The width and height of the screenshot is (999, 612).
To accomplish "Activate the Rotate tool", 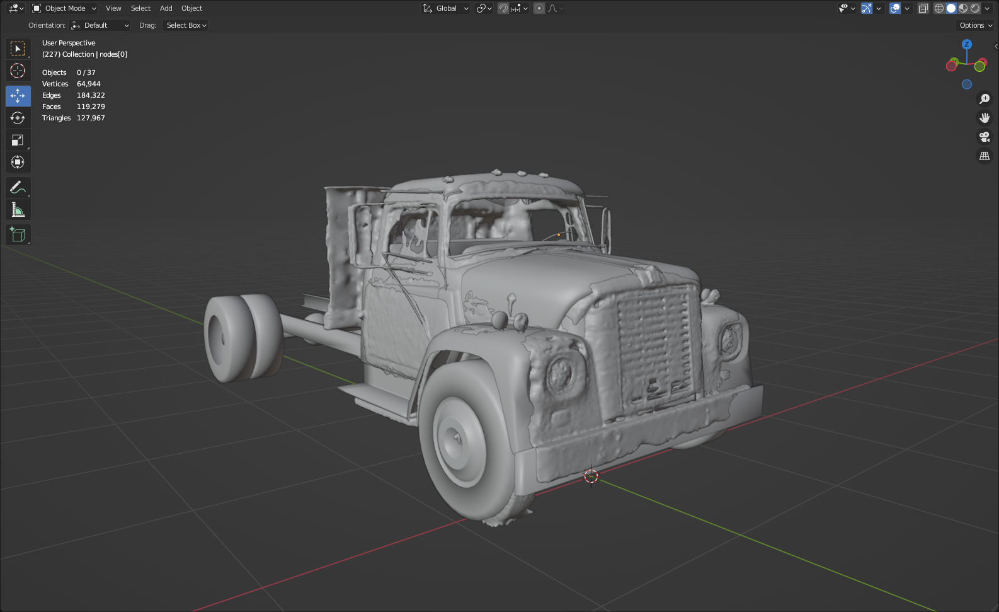I will (18, 118).
